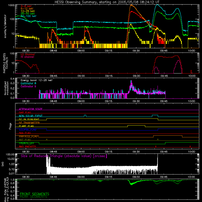Click the 0.4 modulation axis tick label
This screenshot has width=202, height=202.
[12, 79]
